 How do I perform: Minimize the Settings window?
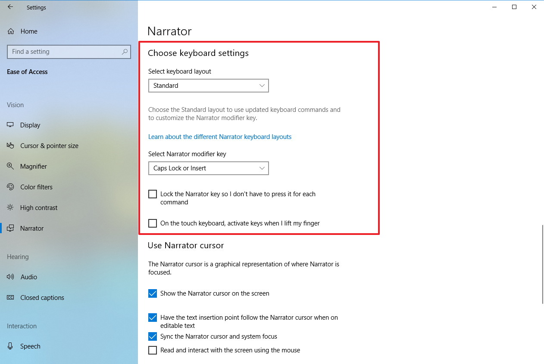(x=494, y=7)
